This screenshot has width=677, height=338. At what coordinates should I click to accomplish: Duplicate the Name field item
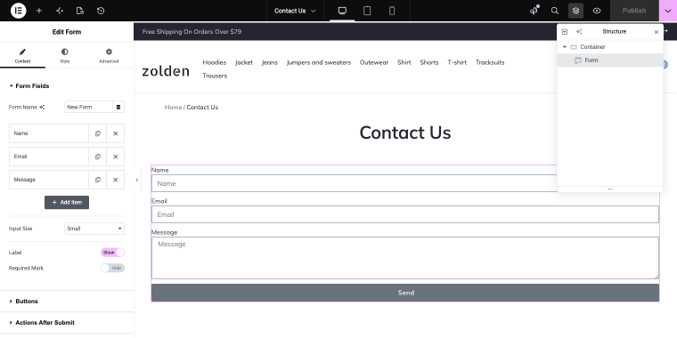click(98, 133)
